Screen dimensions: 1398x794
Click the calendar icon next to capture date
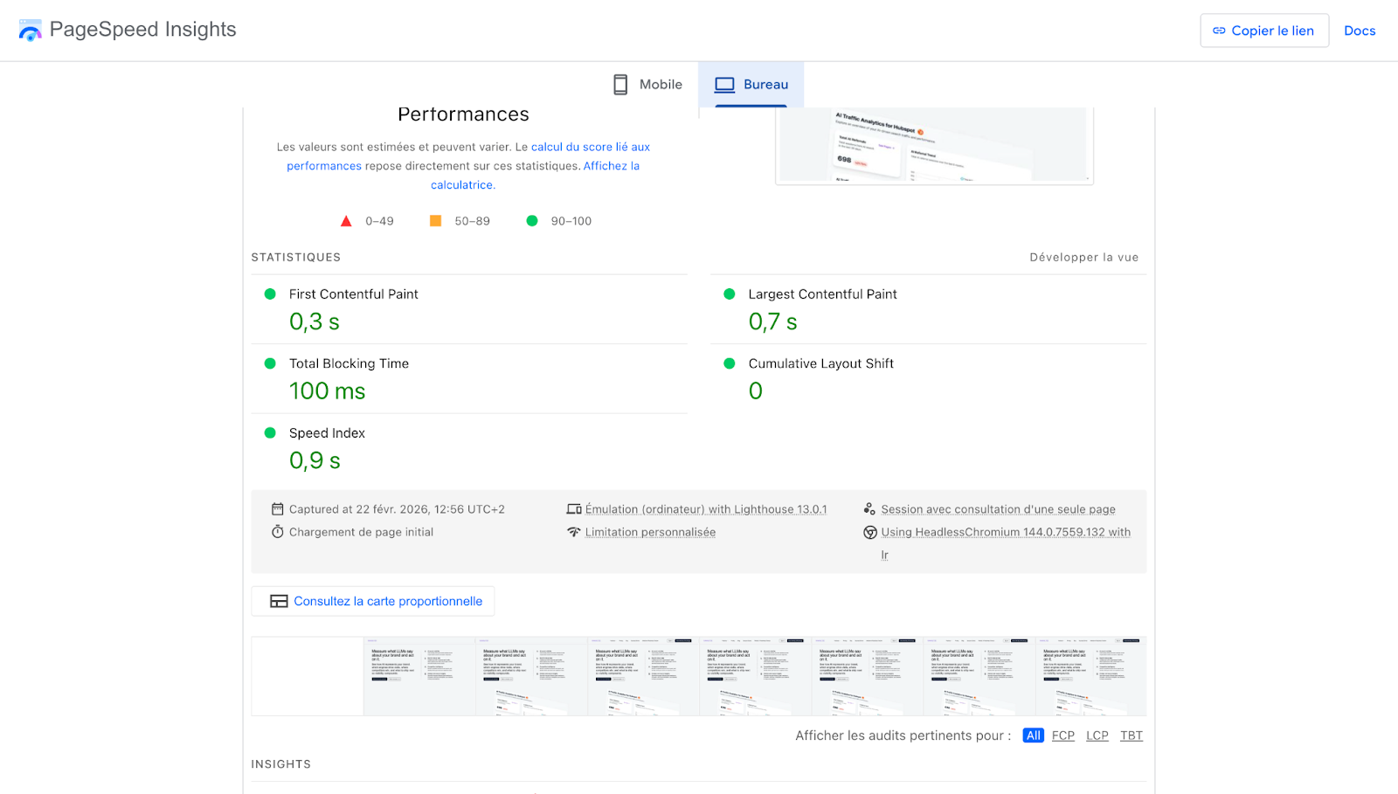(x=277, y=508)
